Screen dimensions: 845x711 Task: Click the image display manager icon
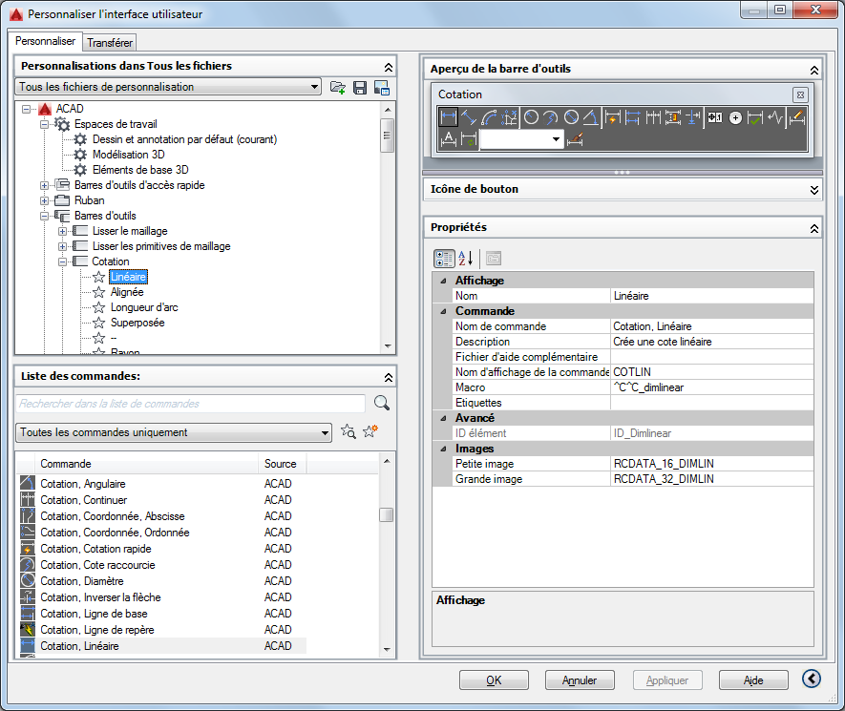tap(382, 87)
